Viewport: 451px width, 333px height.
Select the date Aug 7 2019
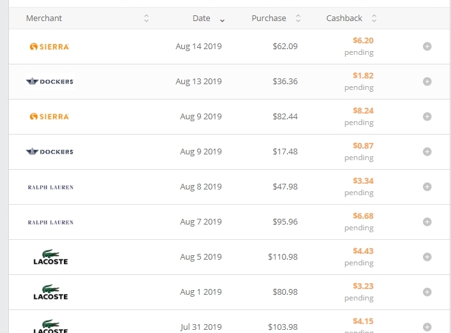pyautogui.click(x=201, y=222)
